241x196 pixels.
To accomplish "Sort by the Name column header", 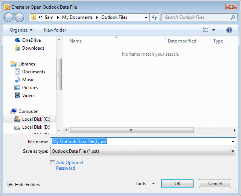I will (76, 41).
